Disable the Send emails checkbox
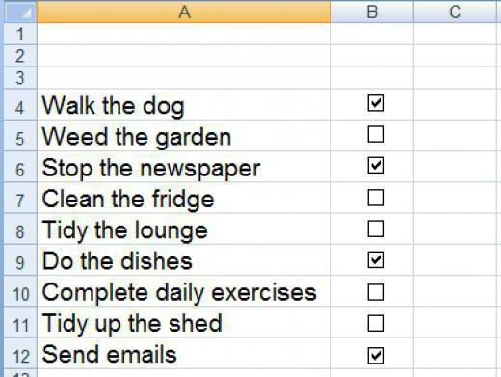The width and height of the screenshot is (501, 377). point(376,356)
